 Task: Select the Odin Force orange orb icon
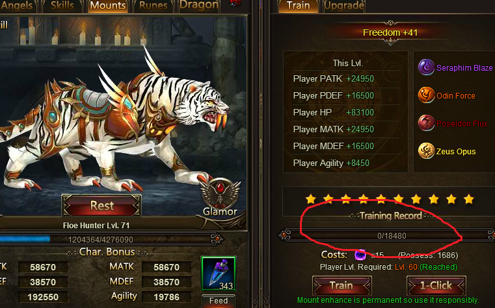pyautogui.click(x=426, y=95)
